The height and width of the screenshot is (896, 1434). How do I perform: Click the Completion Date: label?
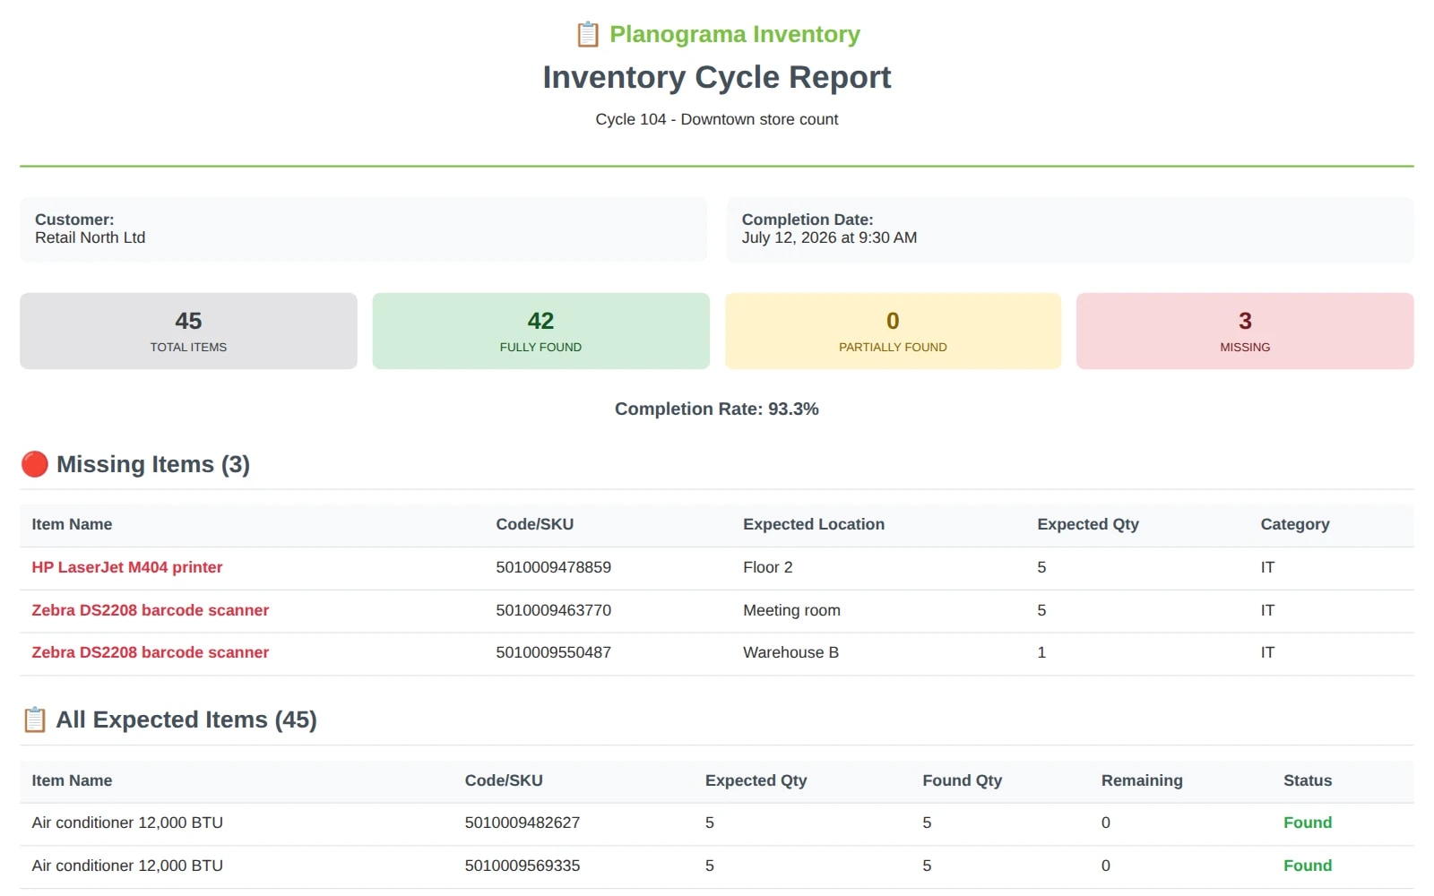808,220
